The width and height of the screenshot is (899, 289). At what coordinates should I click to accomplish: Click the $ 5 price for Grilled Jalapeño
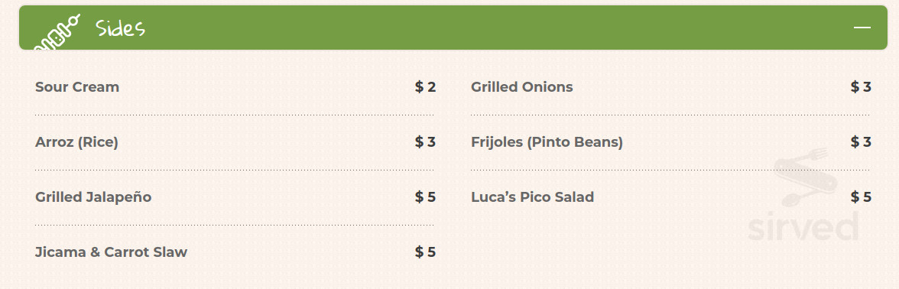425,197
